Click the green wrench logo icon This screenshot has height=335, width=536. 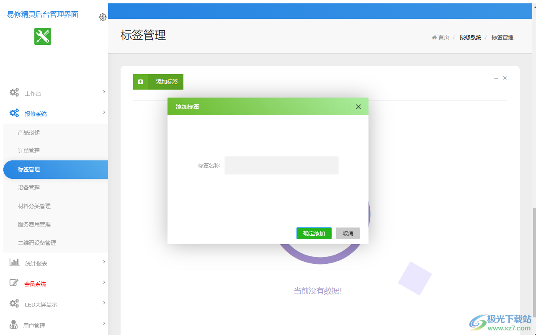pyautogui.click(x=43, y=36)
